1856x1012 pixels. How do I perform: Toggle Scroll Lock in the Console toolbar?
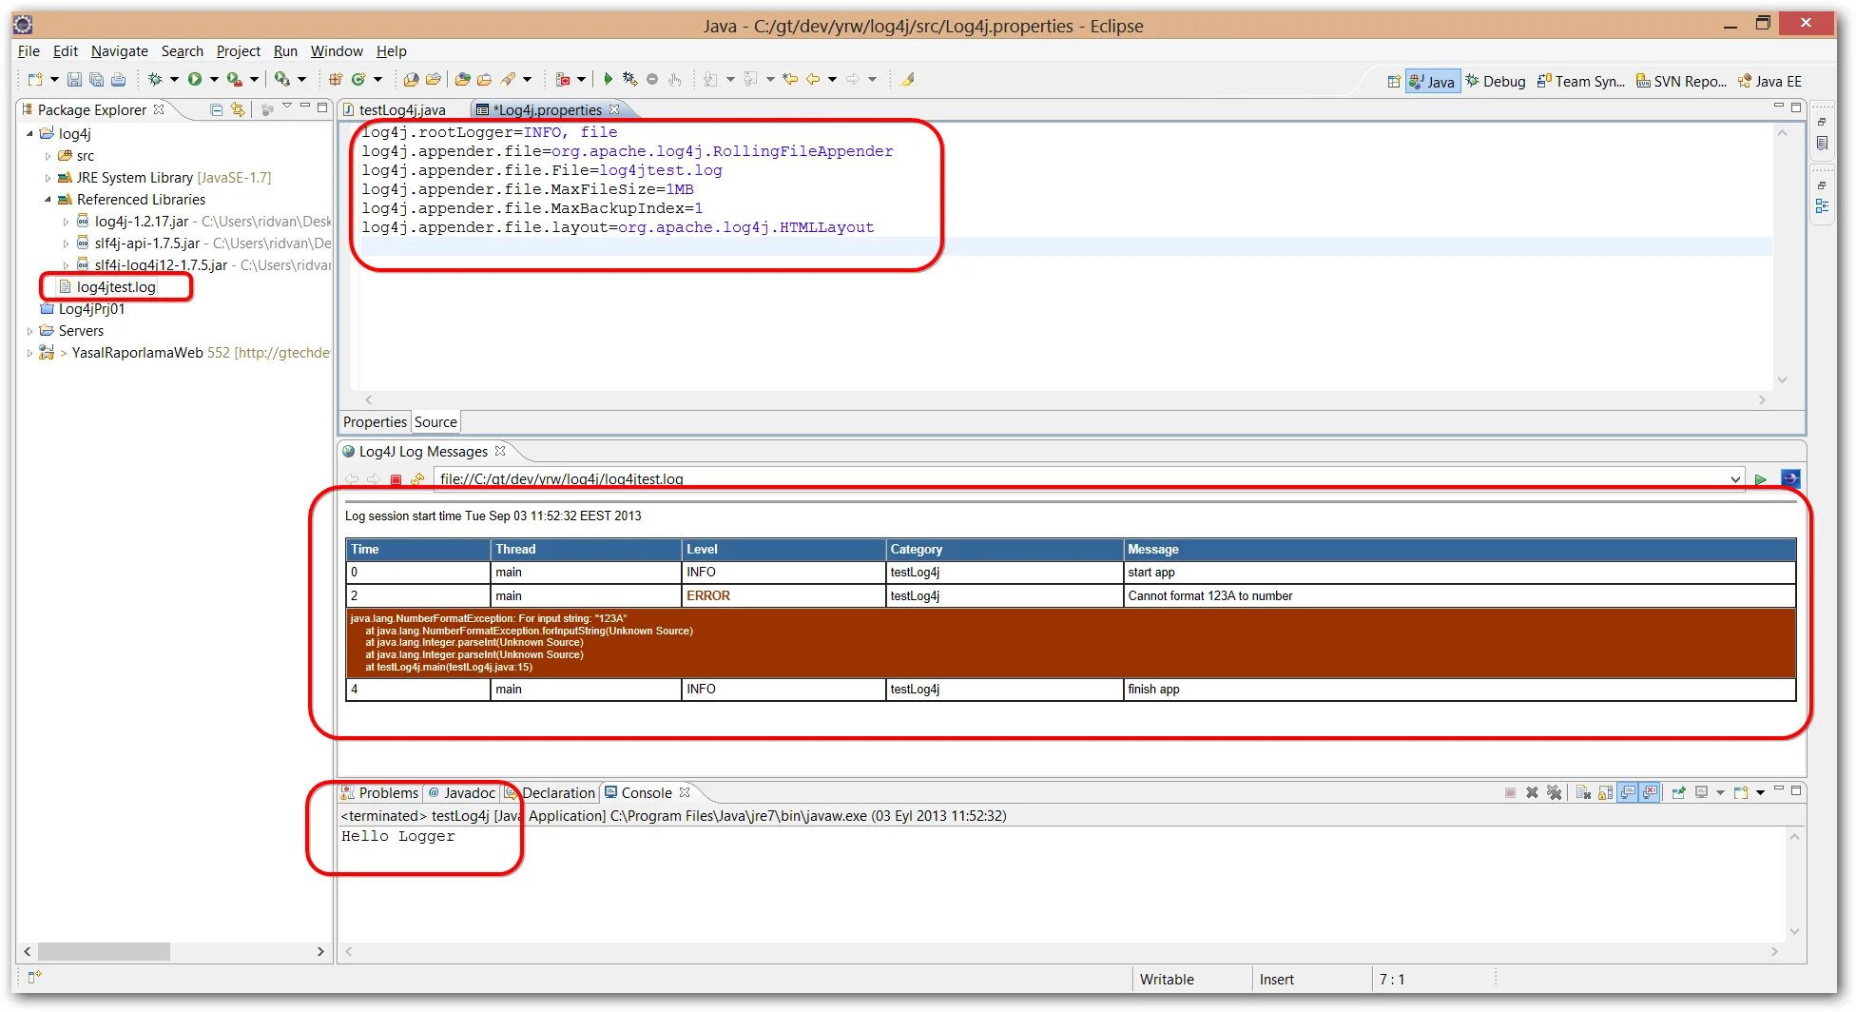[1605, 792]
